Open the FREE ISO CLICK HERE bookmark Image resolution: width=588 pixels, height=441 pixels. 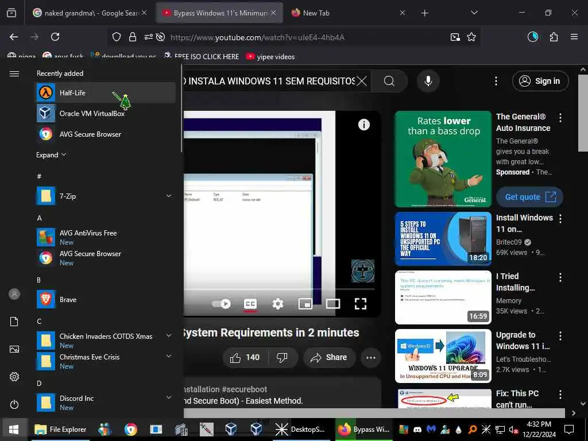(202, 57)
